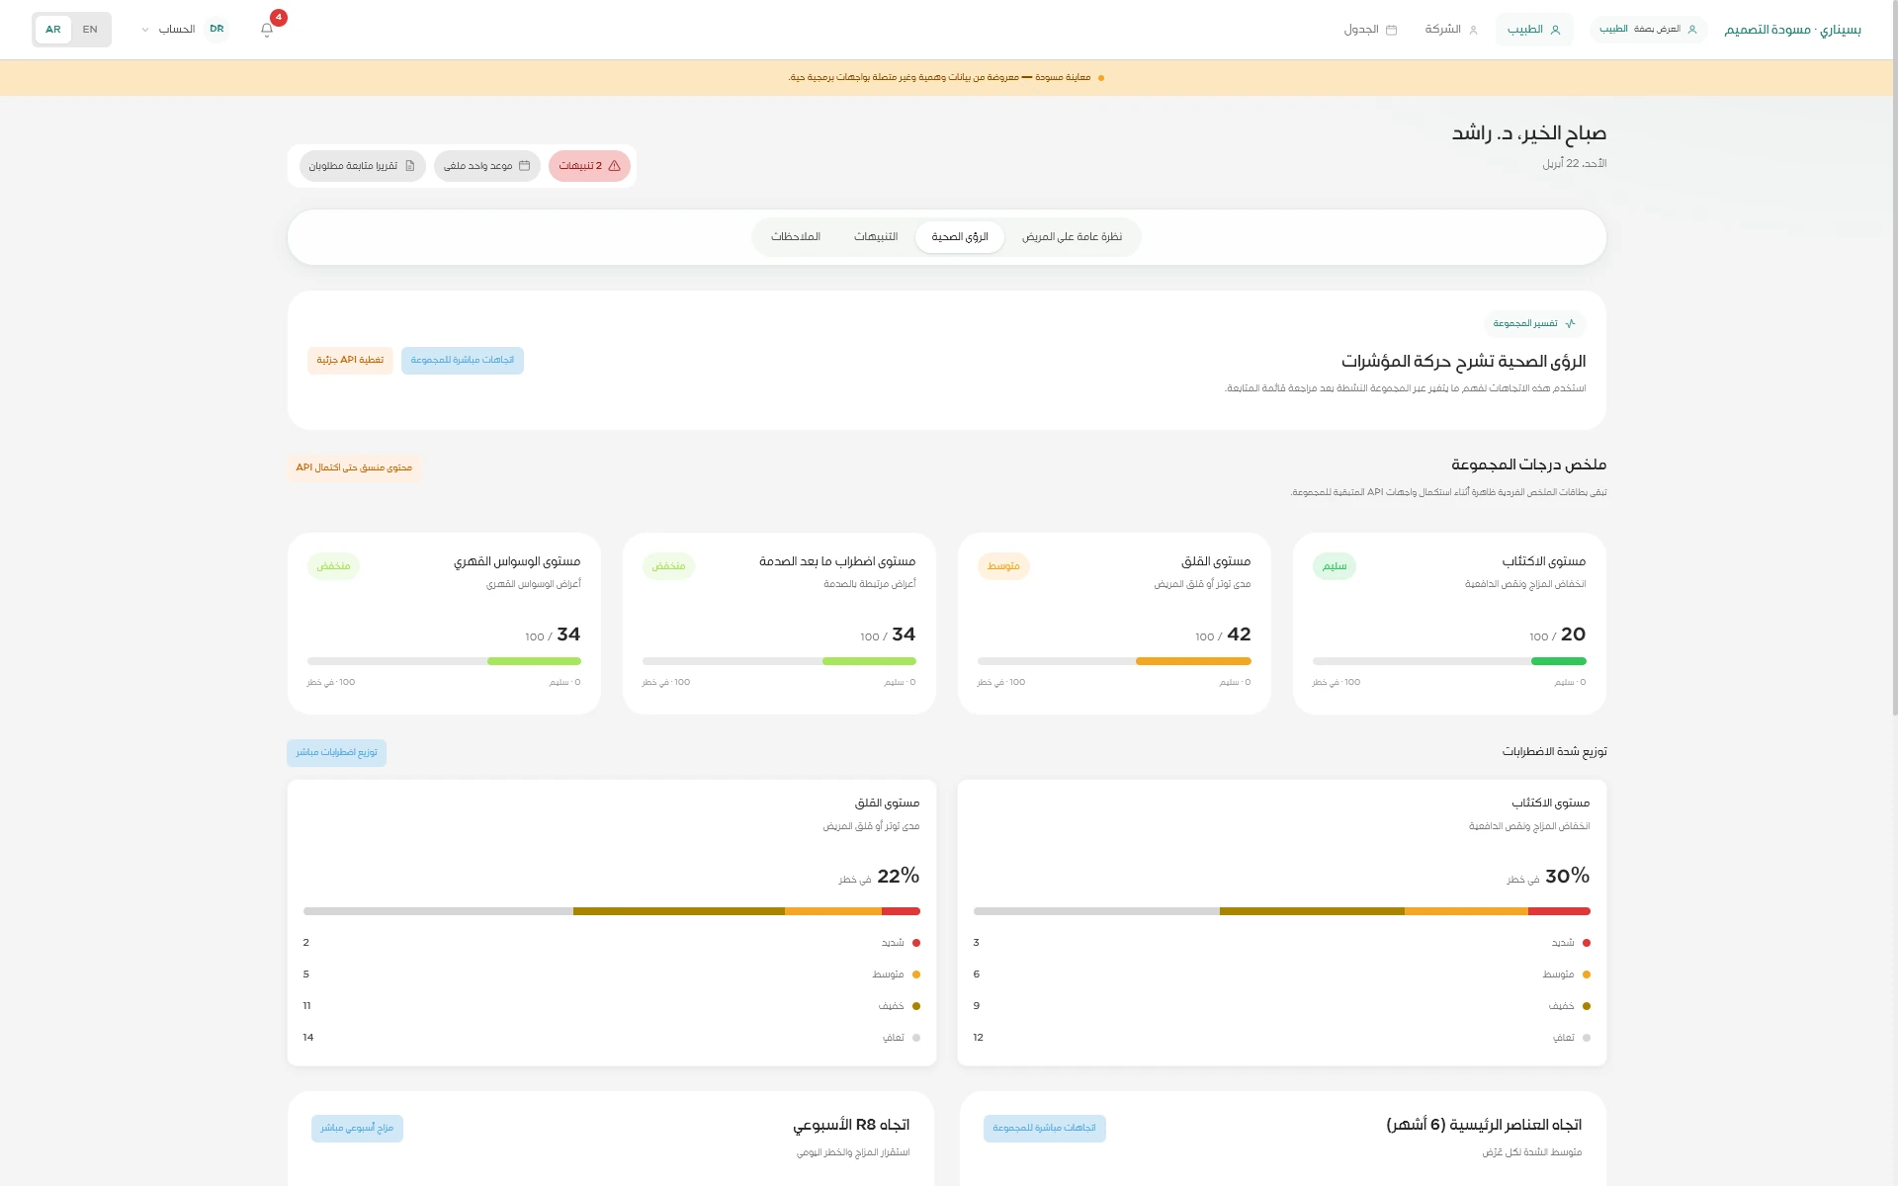Click the 22% severity distribution bar
Image resolution: width=1898 pixels, height=1186 pixels.
pos(612,911)
